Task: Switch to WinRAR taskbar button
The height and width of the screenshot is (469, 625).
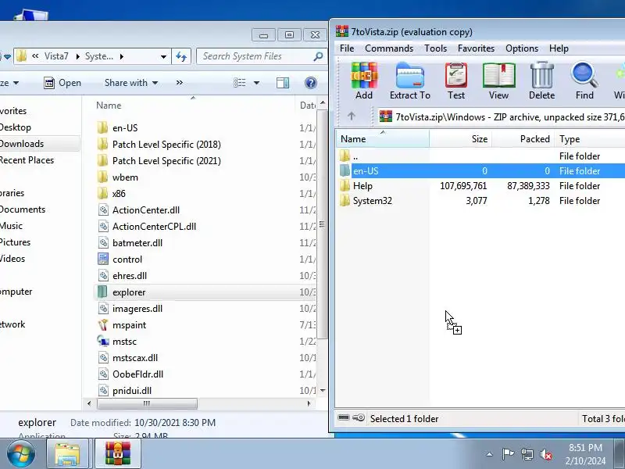Action: 118,454
